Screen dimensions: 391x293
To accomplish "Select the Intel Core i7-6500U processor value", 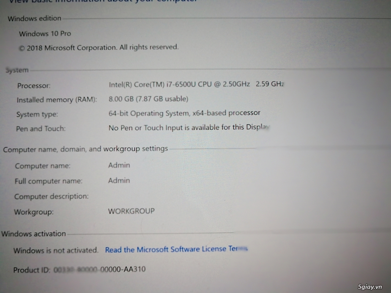I will point(196,84).
